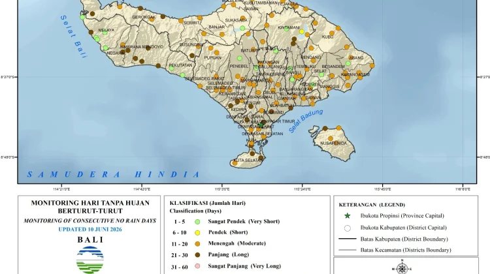
Task: Click the 'GEROKGAK' map label
Action: pos(144,17)
